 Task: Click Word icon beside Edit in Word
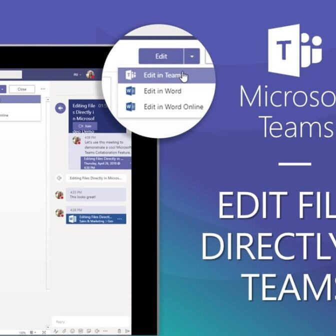tap(130, 91)
